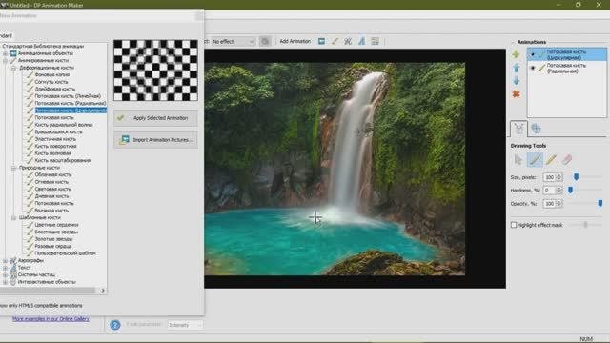Select the eraser drawing tool
This screenshot has height=343, width=610.
tap(567, 159)
